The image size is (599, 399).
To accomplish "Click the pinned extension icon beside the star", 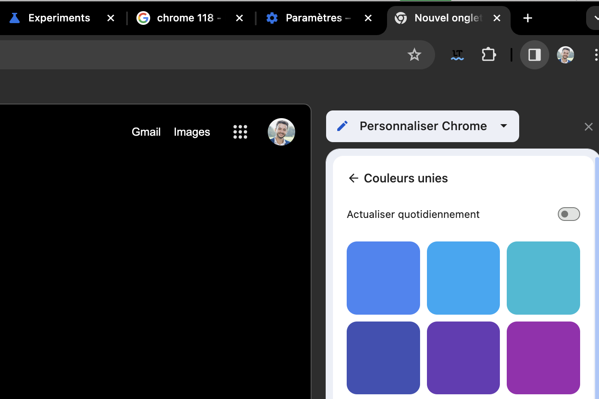I will pos(457,55).
